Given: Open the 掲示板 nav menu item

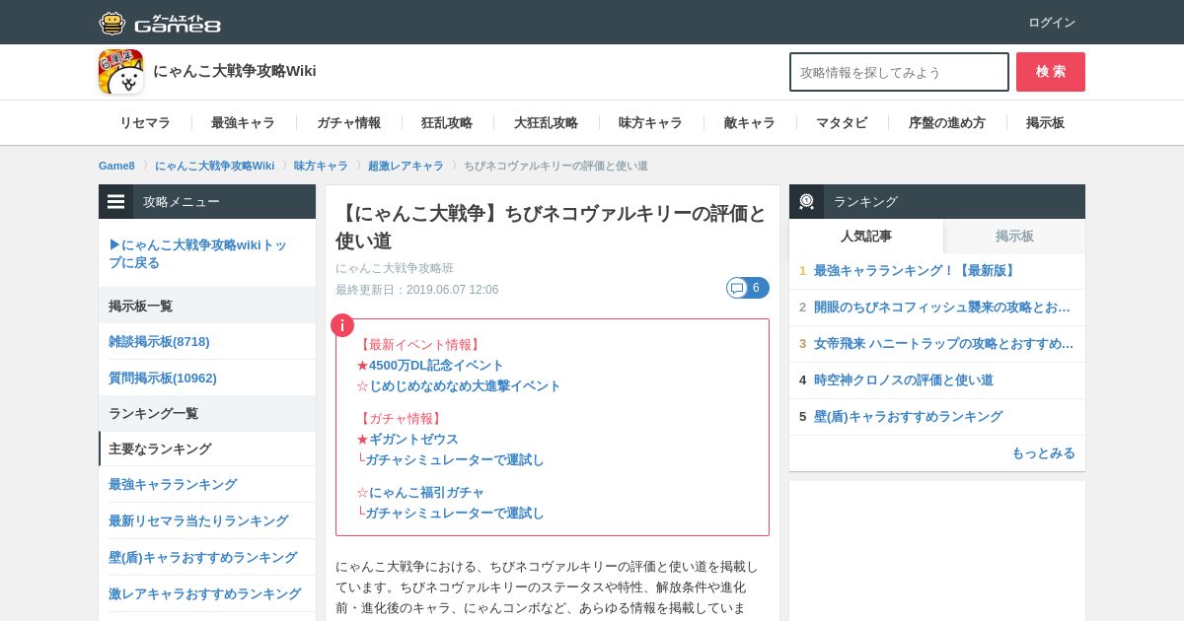Looking at the screenshot, I should click(1045, 123).
